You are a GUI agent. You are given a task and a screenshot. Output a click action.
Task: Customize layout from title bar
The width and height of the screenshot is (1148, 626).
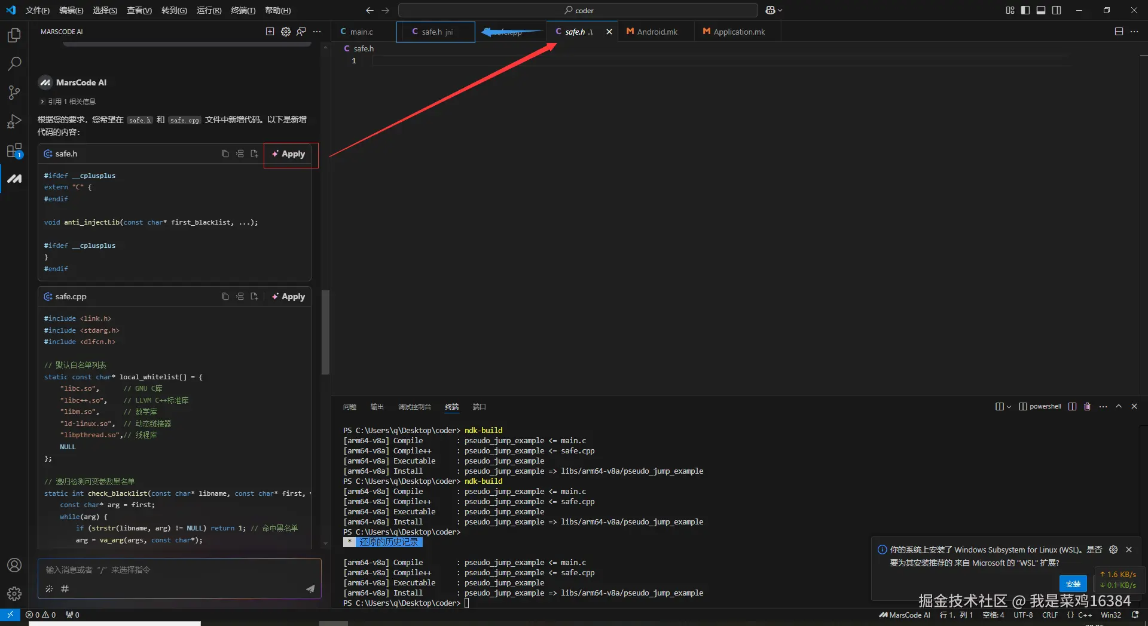pos(1010,10)
